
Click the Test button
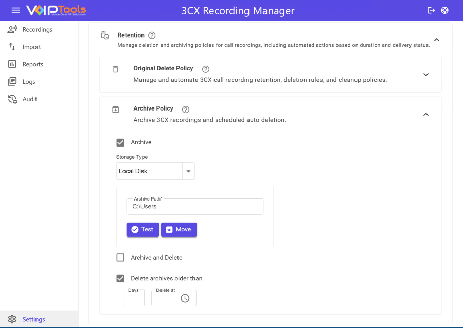[x=143, y=230]
